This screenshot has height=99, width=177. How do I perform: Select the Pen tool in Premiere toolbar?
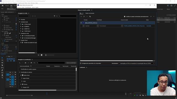(x=2, y=70)
